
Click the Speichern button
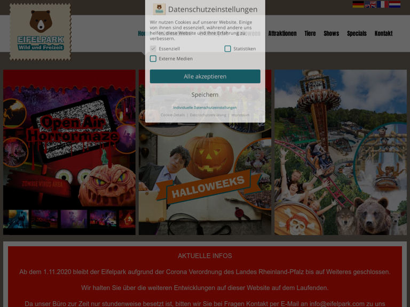[x=205, y=95]
